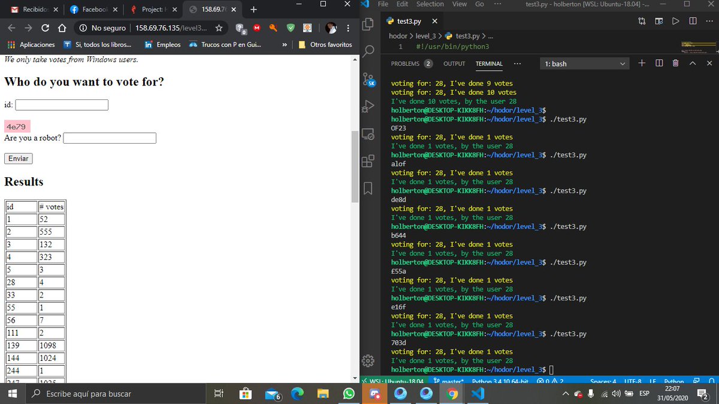The image size is (719, 404).
Task: Show more bookmarks with chevron
Action: (x=284, y=45)
